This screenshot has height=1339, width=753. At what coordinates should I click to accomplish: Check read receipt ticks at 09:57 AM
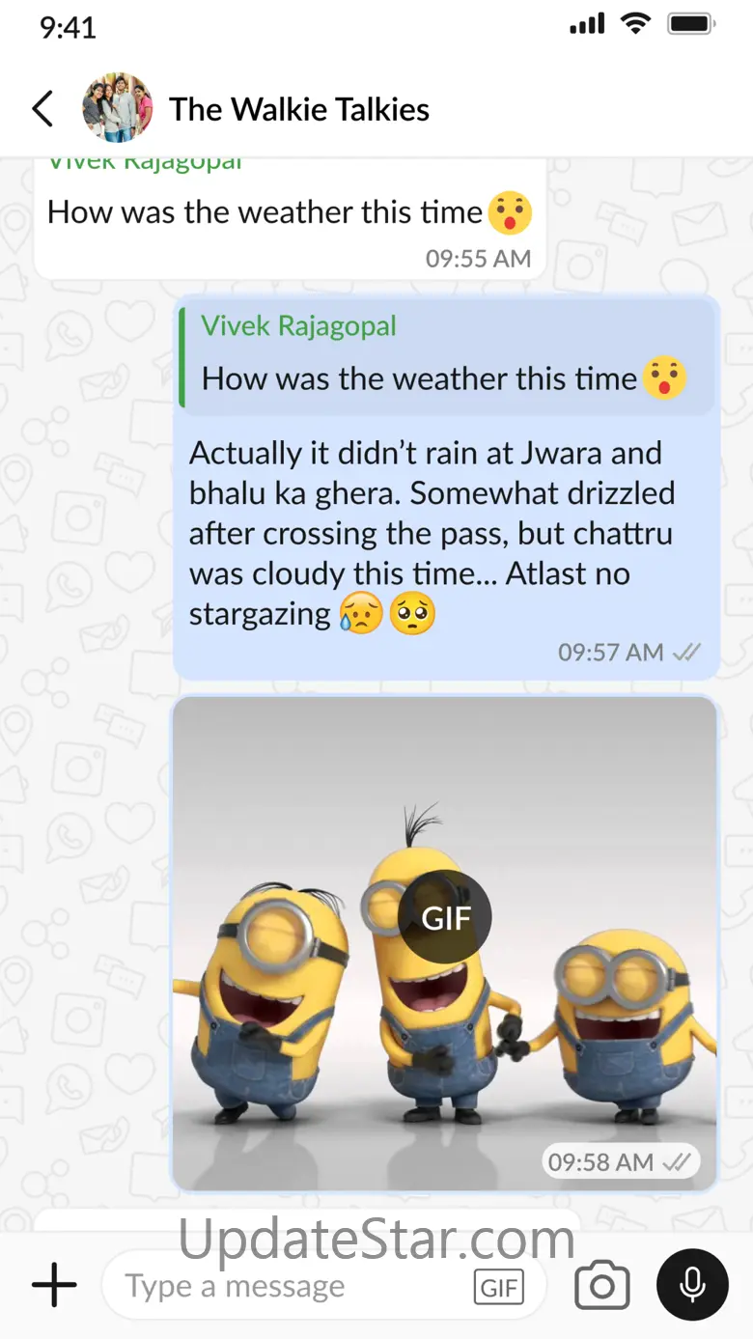point(686,653)
